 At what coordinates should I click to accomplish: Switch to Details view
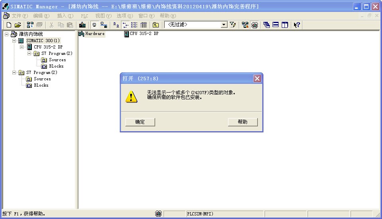pyautogui.click(x=144, y=25)
